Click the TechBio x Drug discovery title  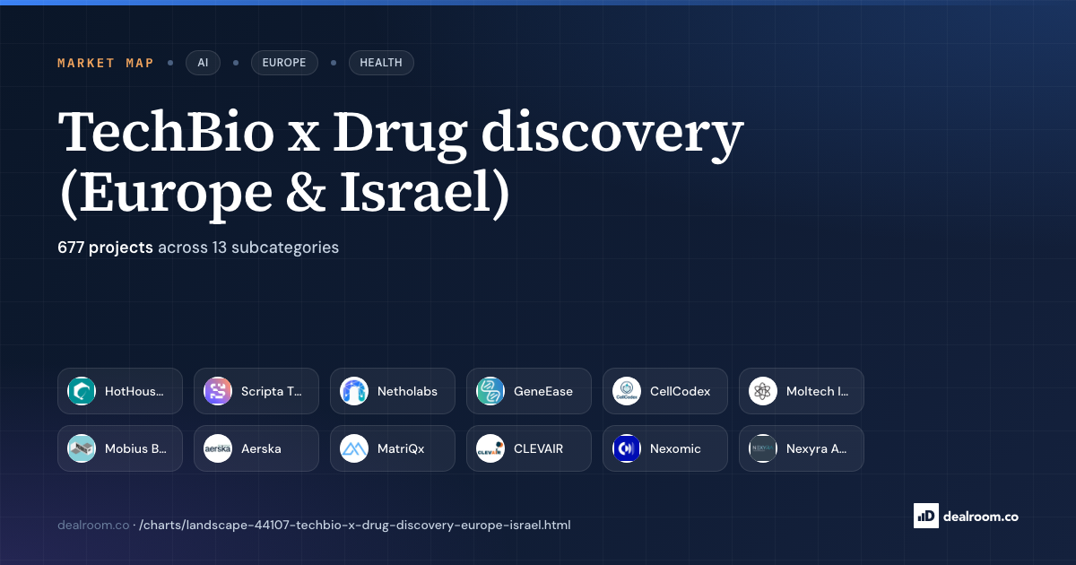point(401,163)
